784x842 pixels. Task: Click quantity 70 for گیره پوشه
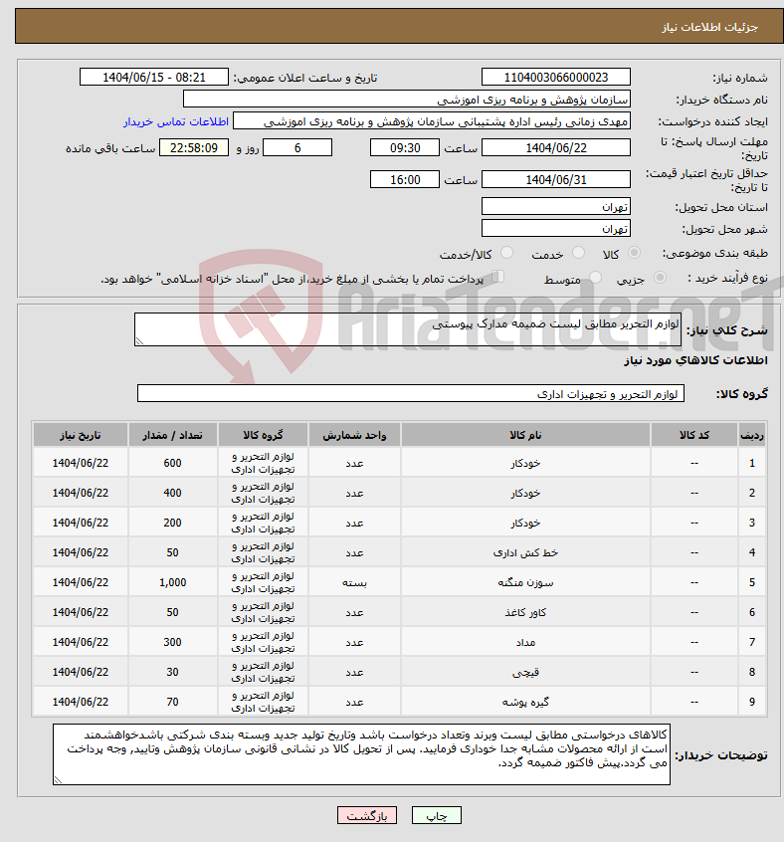point(172,702)
